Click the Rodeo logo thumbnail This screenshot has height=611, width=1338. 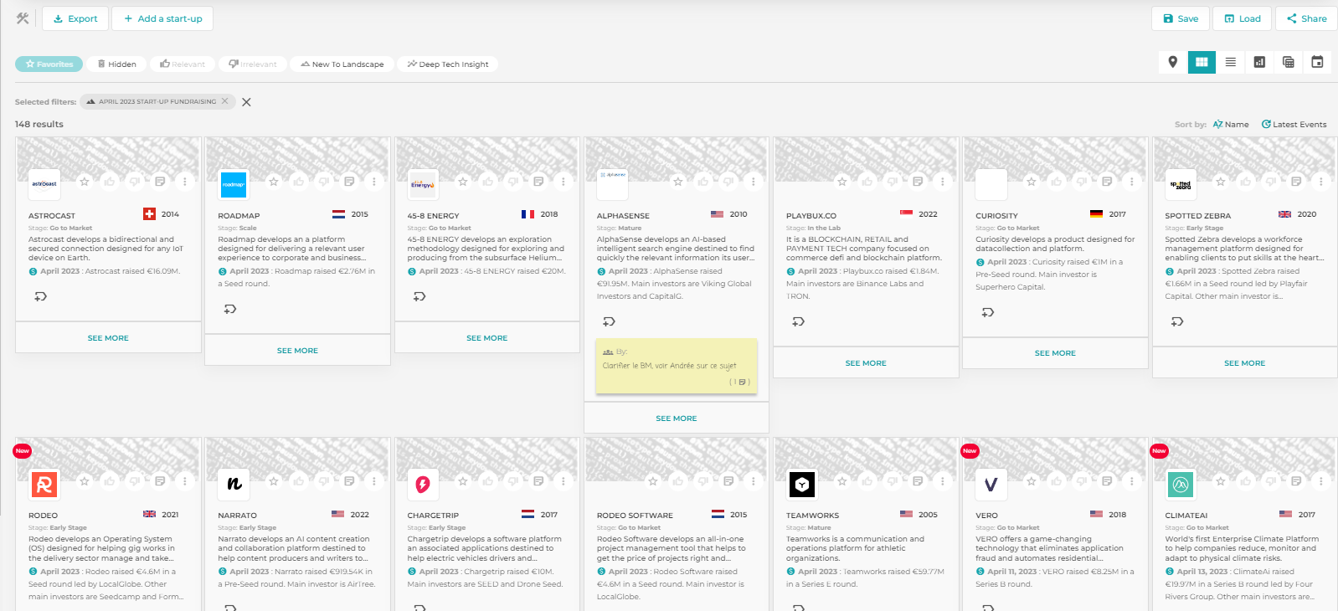click(x=44, y=484)
